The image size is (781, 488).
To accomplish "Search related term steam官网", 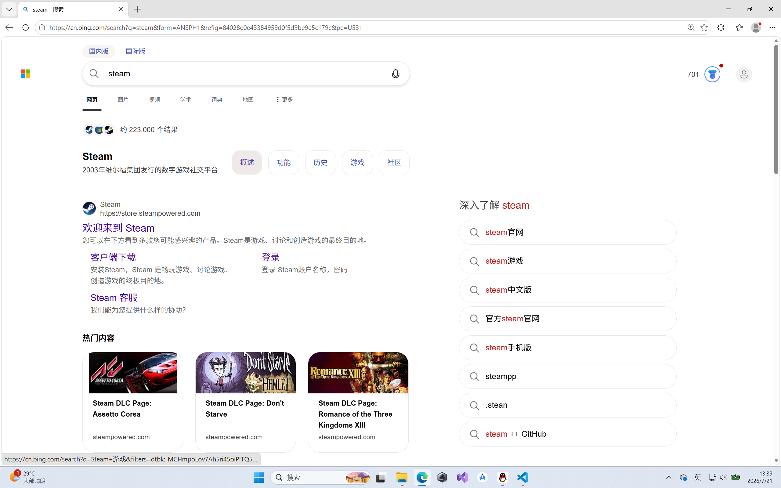I will (x=568, y=232).
